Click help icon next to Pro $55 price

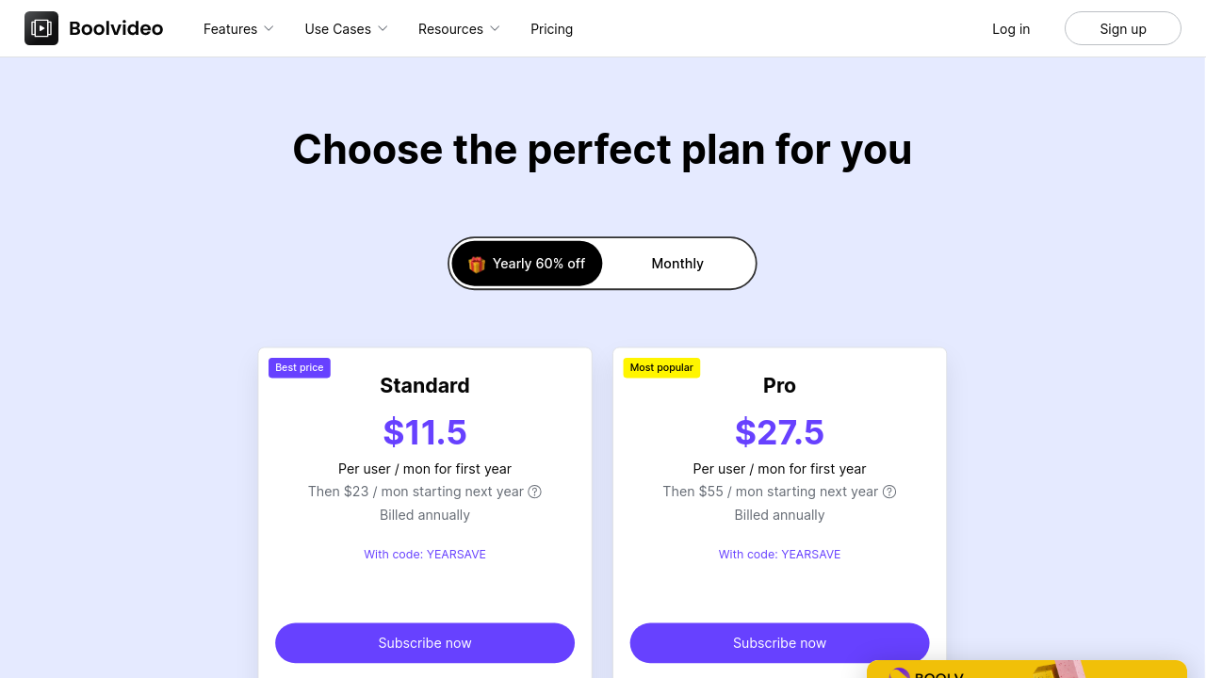(889, 492)
